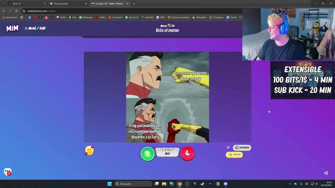Open File Explorer from taskbar
The image size is (335, 188).
click(164, 184)
